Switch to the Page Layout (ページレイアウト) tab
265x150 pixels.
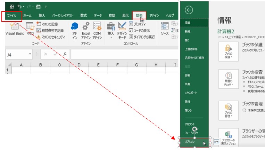tap(63, 16)
